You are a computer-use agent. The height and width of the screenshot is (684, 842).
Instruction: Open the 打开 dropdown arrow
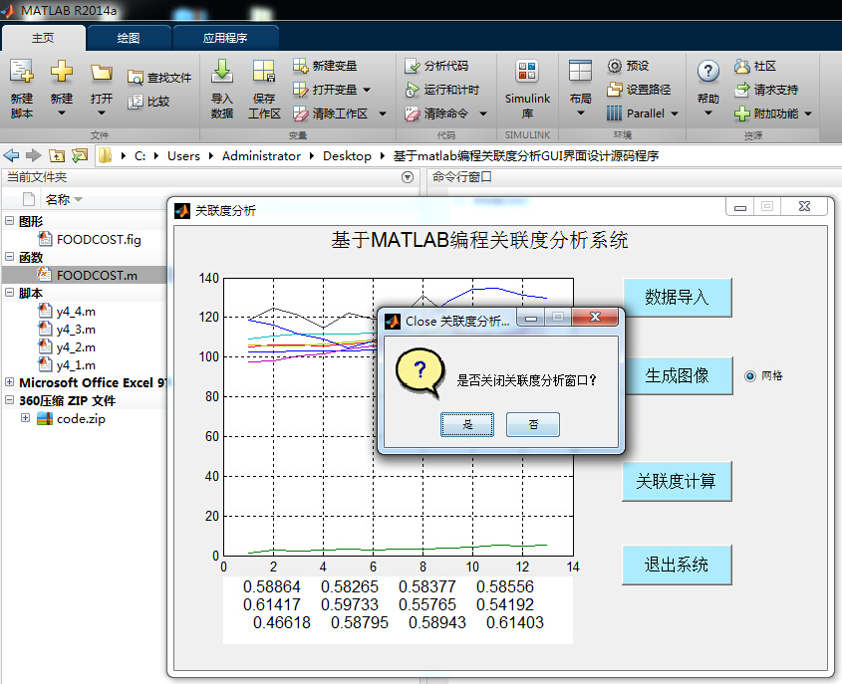coord(101,113)
